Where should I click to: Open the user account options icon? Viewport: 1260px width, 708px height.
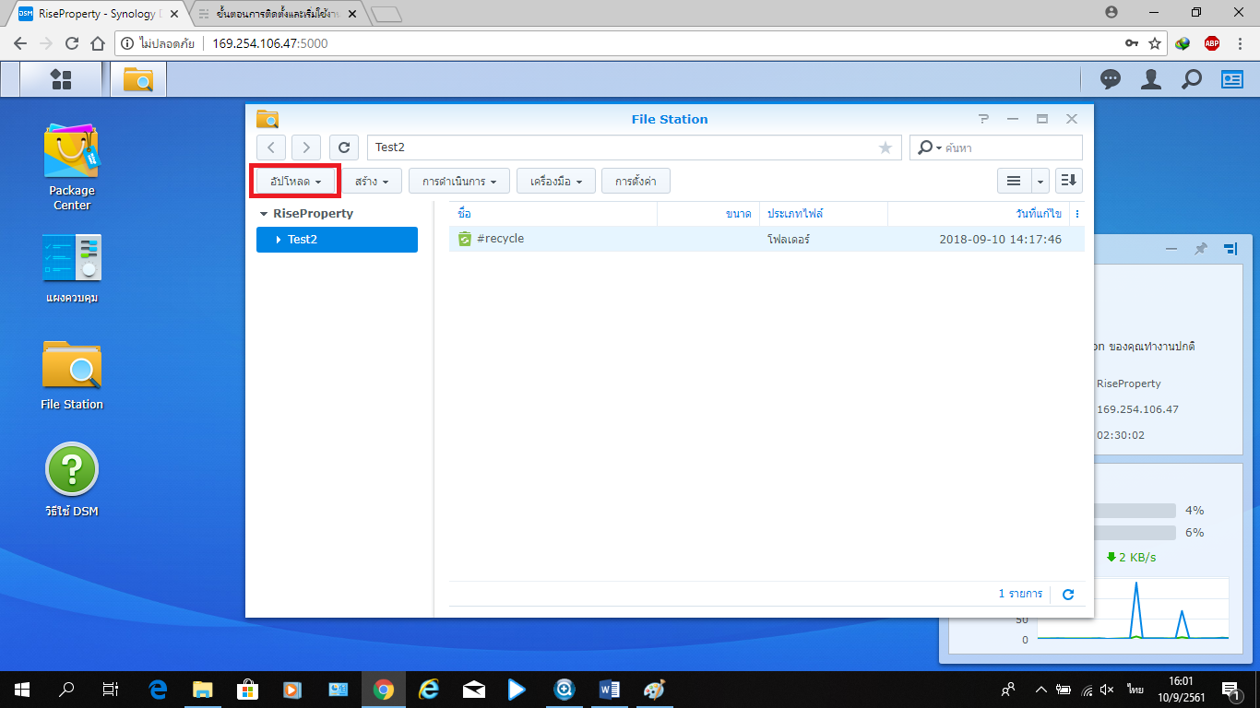tap(1150, 80)
